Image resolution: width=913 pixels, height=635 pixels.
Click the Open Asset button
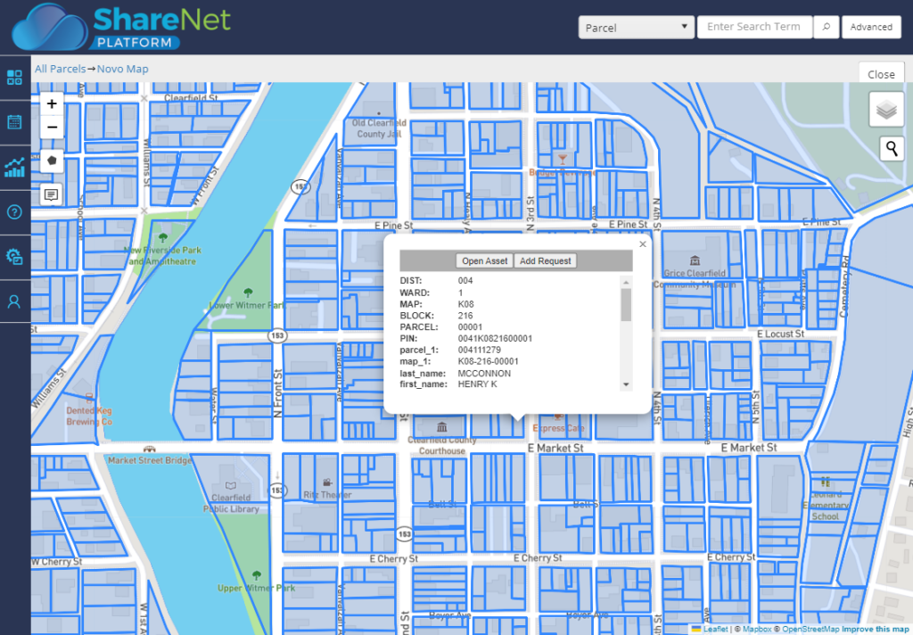pyautogui.click(x=484, y=261)
